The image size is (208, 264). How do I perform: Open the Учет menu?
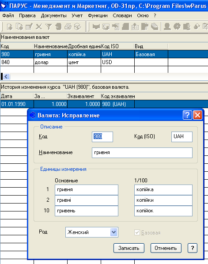coord(77,15)
